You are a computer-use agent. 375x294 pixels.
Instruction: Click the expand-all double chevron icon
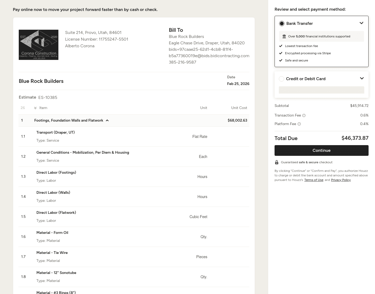coord(35,108)
